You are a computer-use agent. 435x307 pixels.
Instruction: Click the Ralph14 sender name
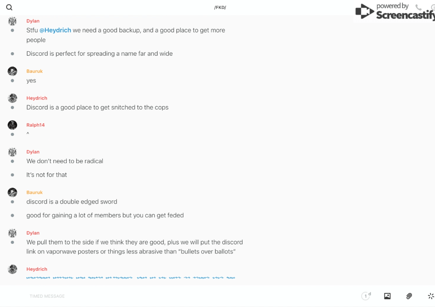pos(36,125)
